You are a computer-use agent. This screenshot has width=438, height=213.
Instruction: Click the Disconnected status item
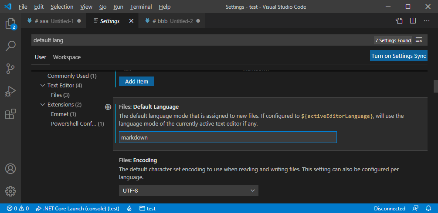(x=390, y=208)
